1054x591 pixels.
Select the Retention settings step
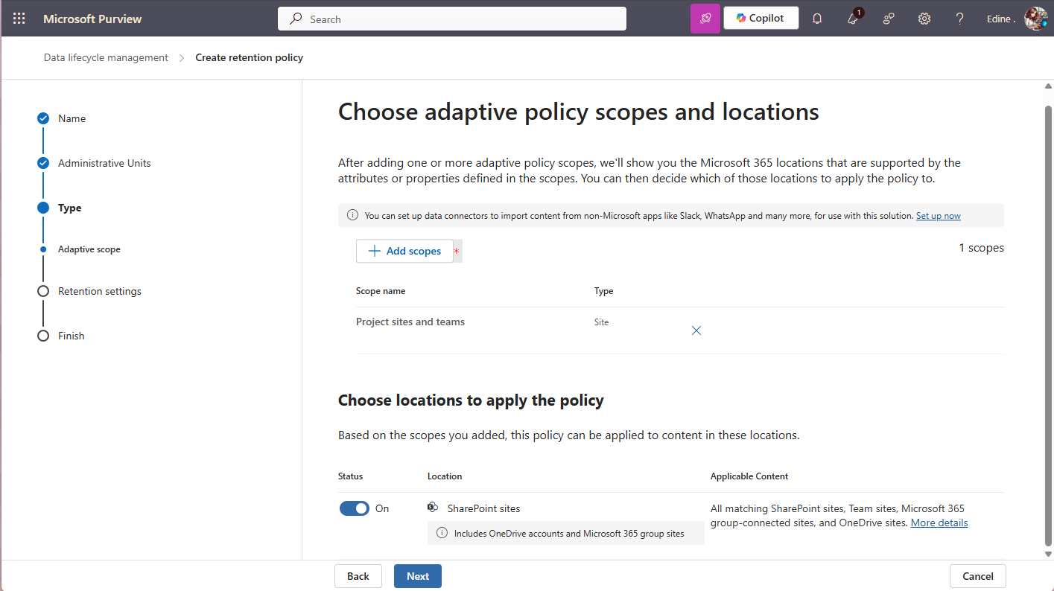(x=99, y=291)
